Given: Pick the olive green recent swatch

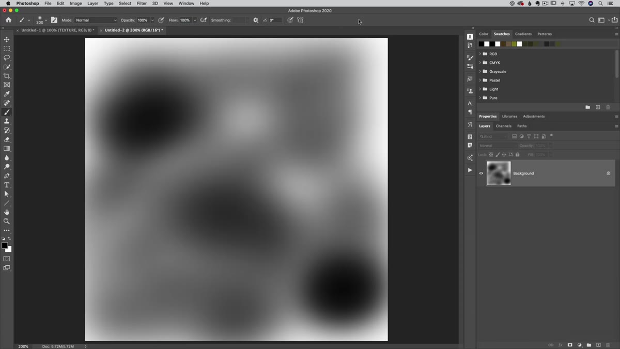Looking at the screenshot, I should coord(514,44).
